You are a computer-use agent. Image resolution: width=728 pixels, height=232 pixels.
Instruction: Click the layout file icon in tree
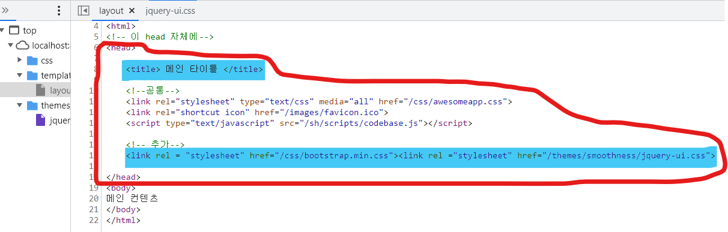40,90
